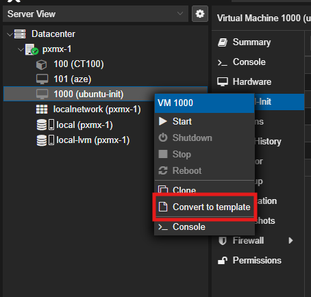The image size is (311, 297).
Task: Click the container cube icon for CT100
Action: pyautogui.click(x=41, y=64)
